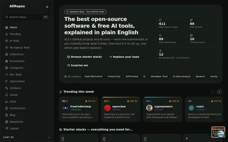Click the Starter stacks section heading
This screenshot has width=228, height=142.
(98, 130)
